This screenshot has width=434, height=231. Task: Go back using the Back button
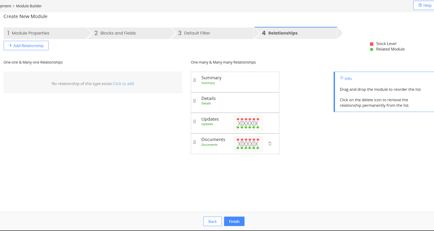click(212, 221)
